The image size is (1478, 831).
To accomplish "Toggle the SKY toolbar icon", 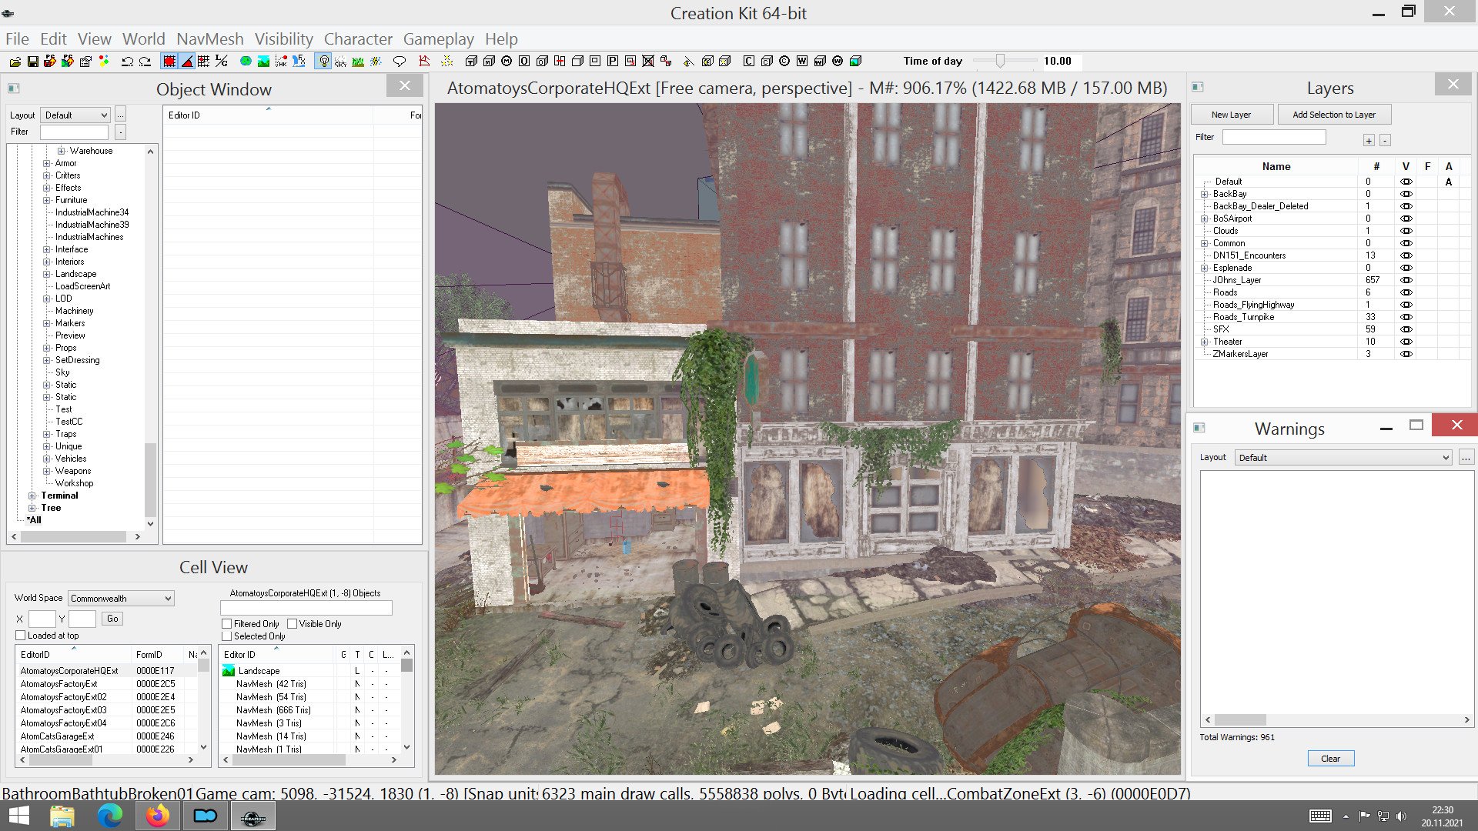I will tap(340, 61).
